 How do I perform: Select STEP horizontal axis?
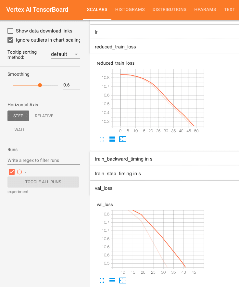18,116
